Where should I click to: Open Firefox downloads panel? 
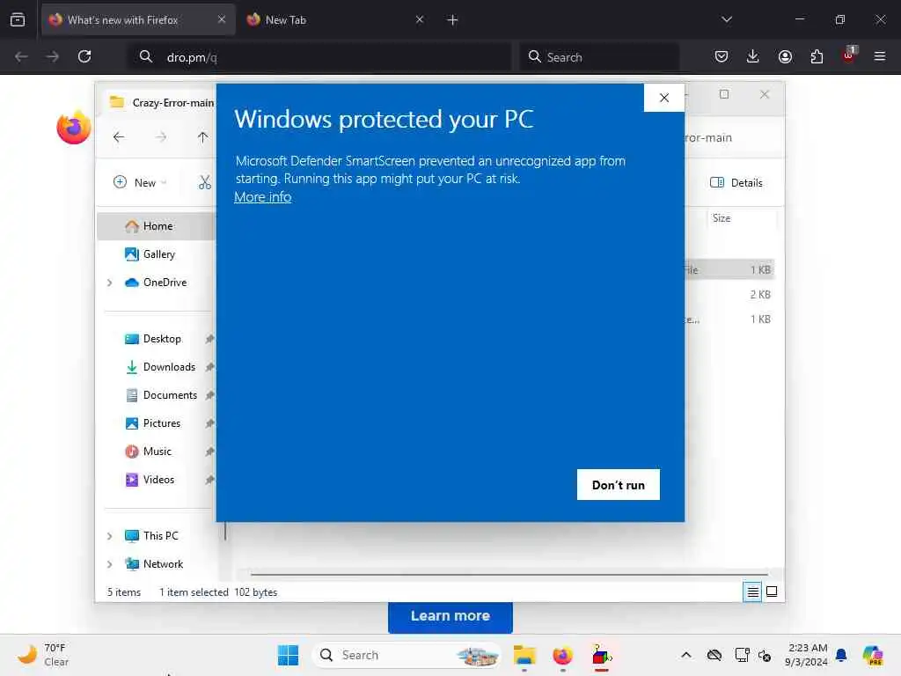pyautogui.click(x=753, y=56)
